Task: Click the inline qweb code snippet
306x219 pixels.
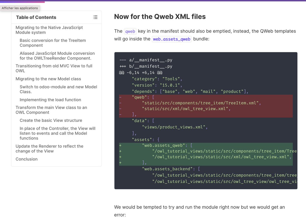Action: [130, 31]
